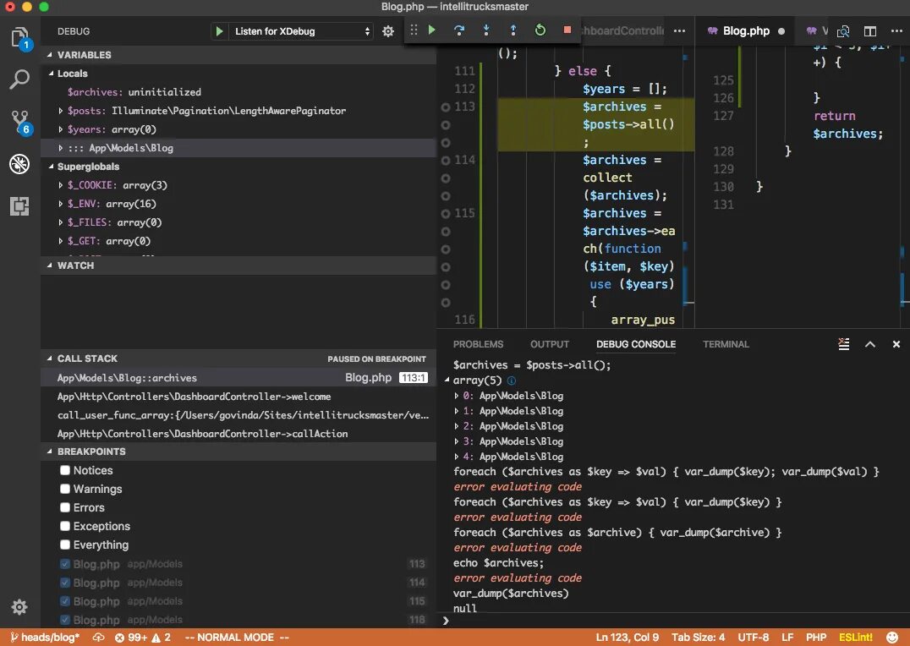910x646 pixels.
Task: Select App\Models\Blog::archives stack frame
Action: point(238,378)
